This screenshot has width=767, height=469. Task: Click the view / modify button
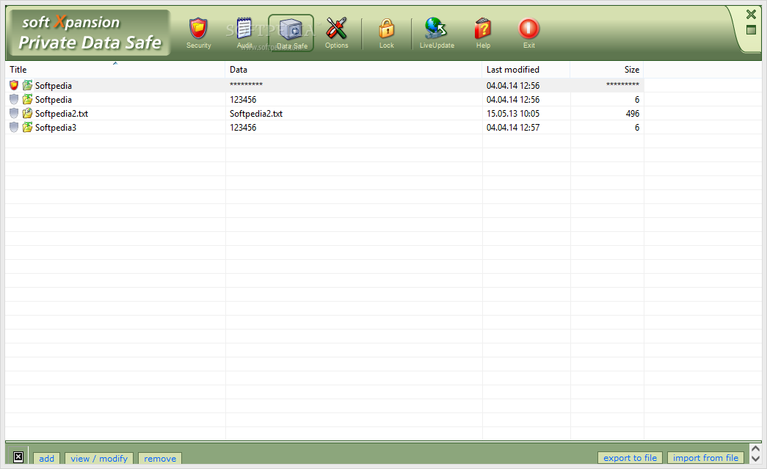99,458
